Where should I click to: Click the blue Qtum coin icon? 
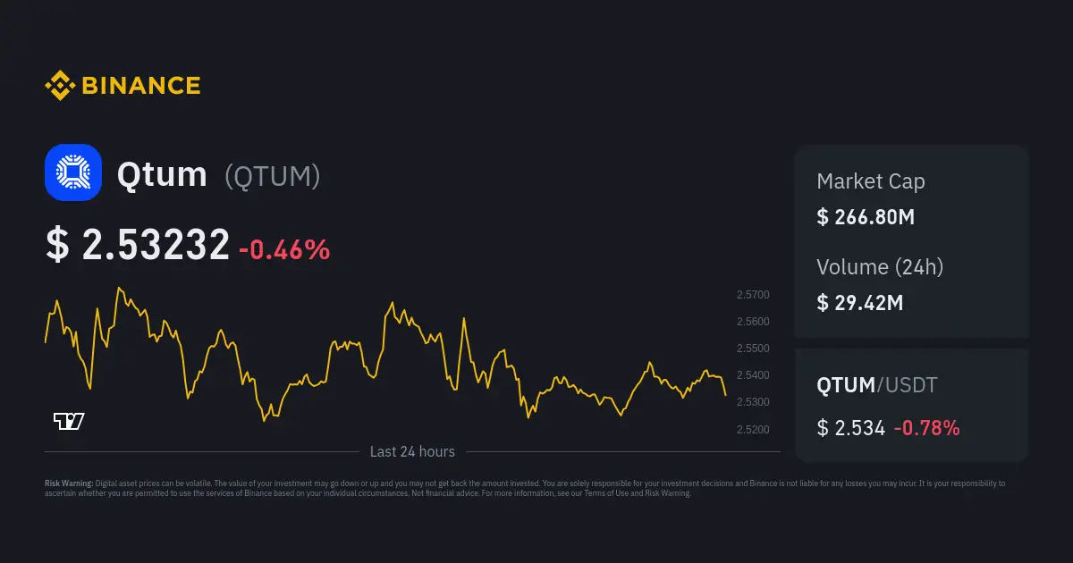tap(73, 172)
